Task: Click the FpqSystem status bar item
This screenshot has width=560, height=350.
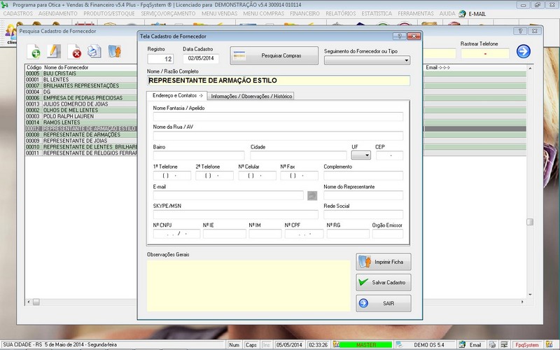Action: [x=526, y=344]
